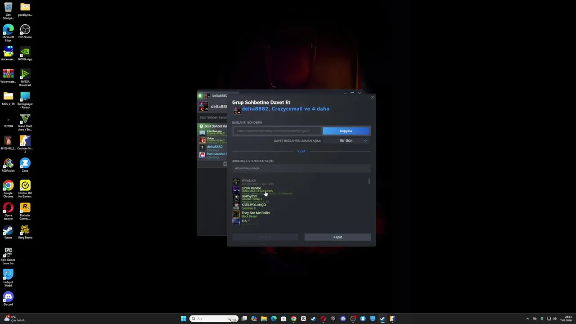576x324 pixels.
Task: Open the invite link timeout dropdown 'Bir Gün'
Action: (x=353, y=141)
